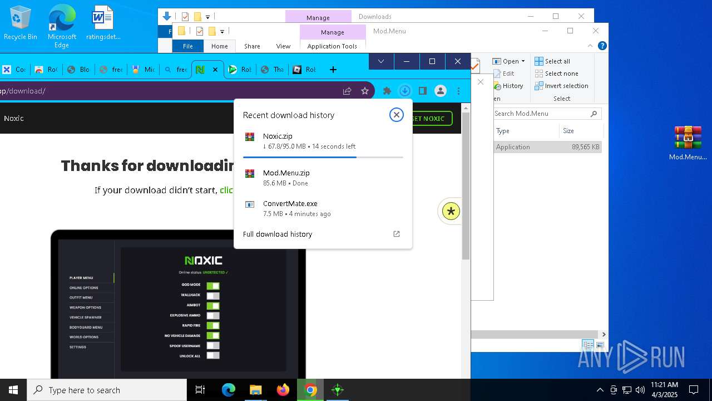Open Chrome's Extensions puzzle icon
712x401 pixels.
[x=387, y=91]
